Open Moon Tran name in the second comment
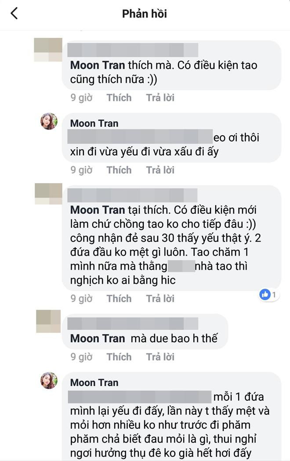 (x=94, y=123)
